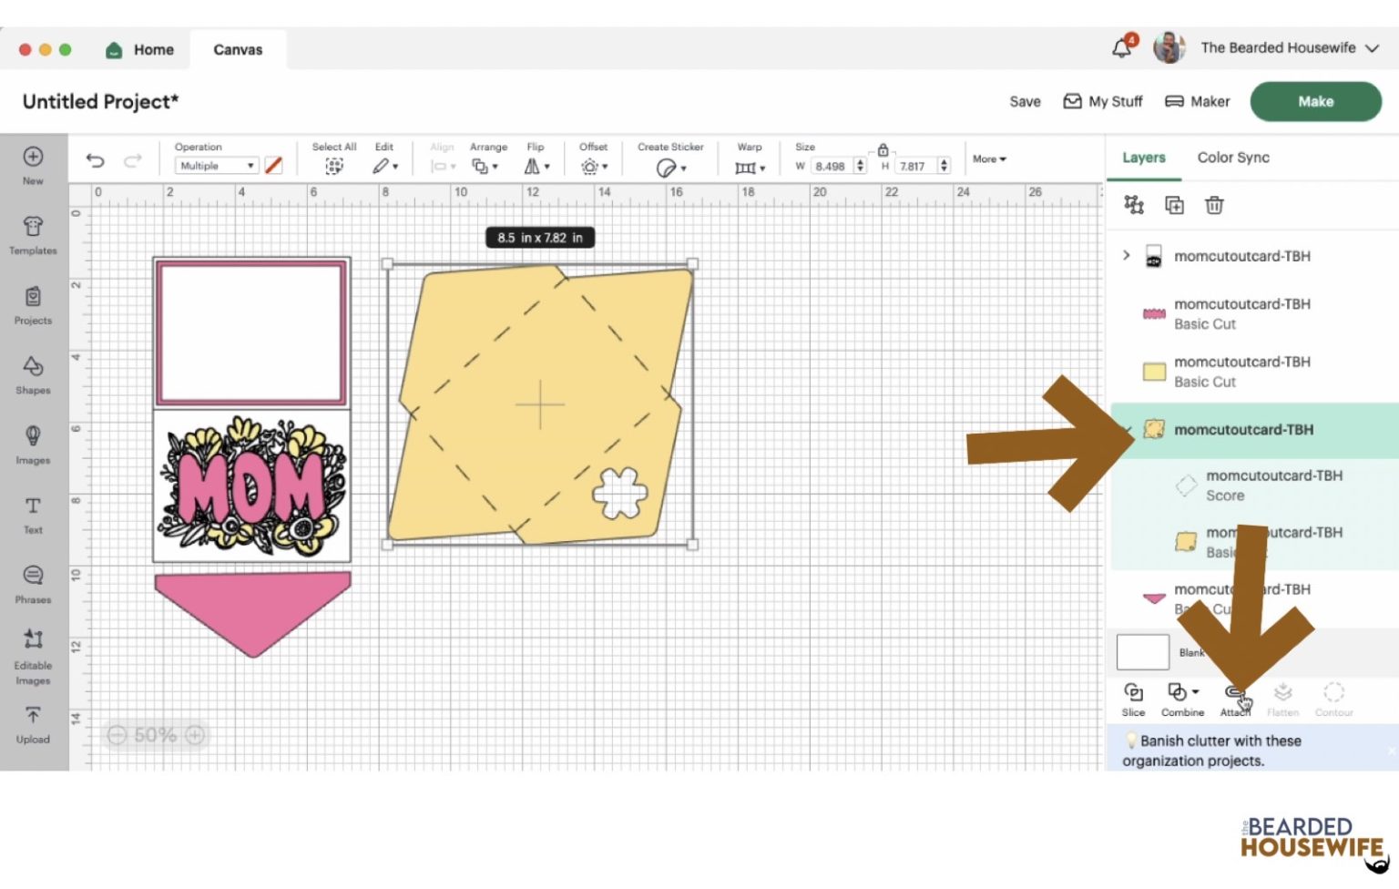1399x889 pixels.
Task: Switch to the Color Sync tab
Action: pos(1232,158)
